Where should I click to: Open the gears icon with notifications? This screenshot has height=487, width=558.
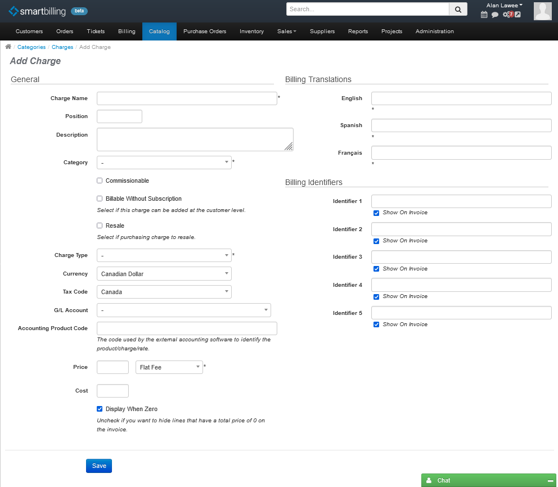(508, 14)
